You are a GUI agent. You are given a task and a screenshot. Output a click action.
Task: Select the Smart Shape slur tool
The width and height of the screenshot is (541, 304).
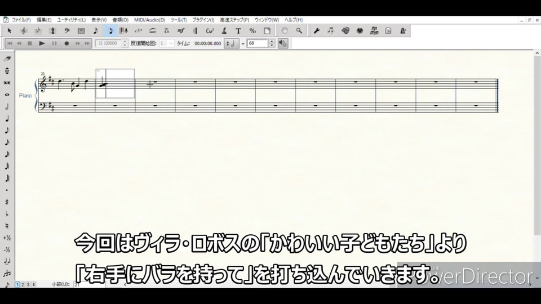pos(153,31)
